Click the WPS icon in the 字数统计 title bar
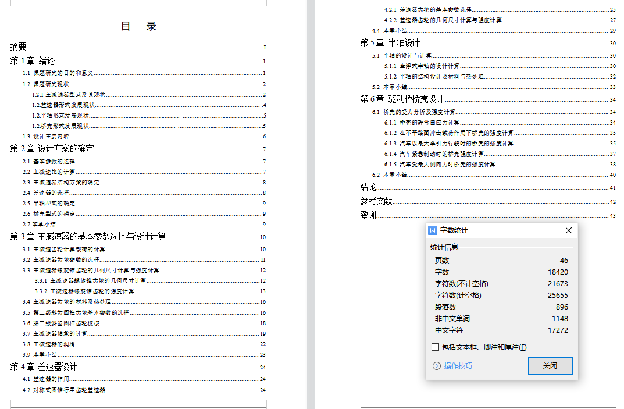 (433, 230)
